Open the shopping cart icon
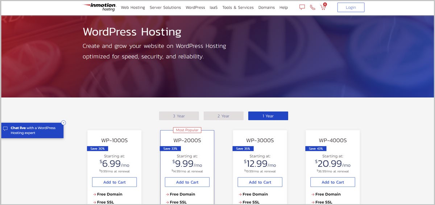 tap(323, 7)
